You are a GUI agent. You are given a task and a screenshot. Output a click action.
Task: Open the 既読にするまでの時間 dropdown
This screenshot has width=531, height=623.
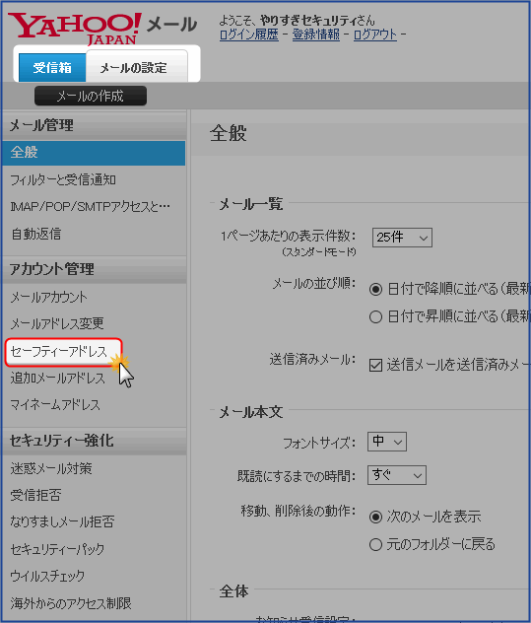coord(397,475)
